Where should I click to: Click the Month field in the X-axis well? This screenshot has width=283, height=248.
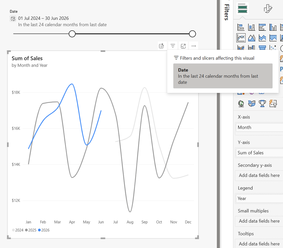259,127
